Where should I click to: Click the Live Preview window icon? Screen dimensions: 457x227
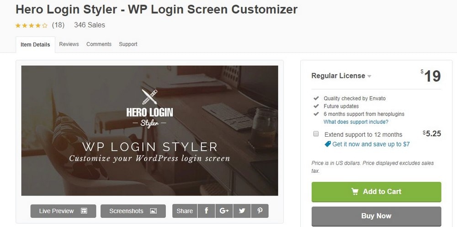click(x=84, y=211)
